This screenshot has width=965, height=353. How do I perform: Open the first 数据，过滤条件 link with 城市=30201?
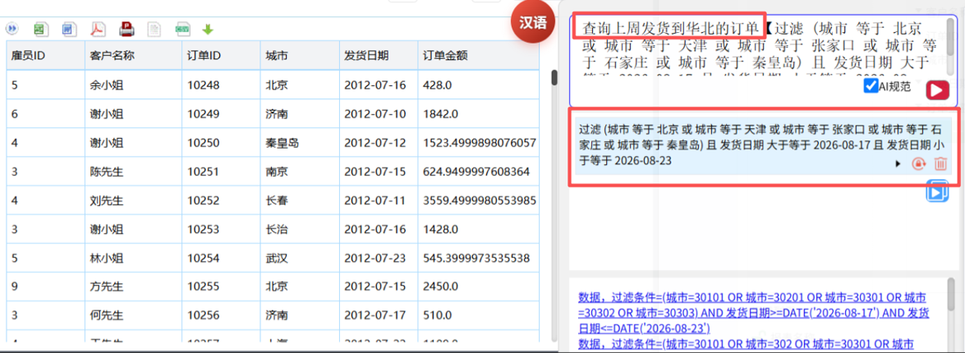coord(753,313)
